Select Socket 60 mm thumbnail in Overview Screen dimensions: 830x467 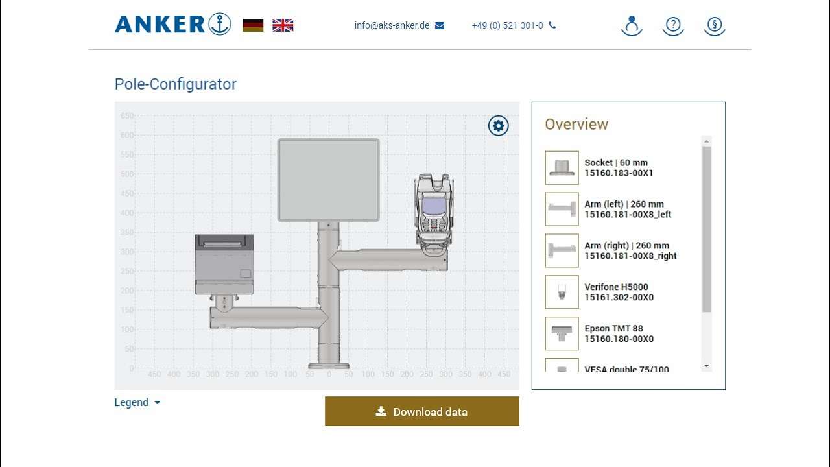[562, 168]
